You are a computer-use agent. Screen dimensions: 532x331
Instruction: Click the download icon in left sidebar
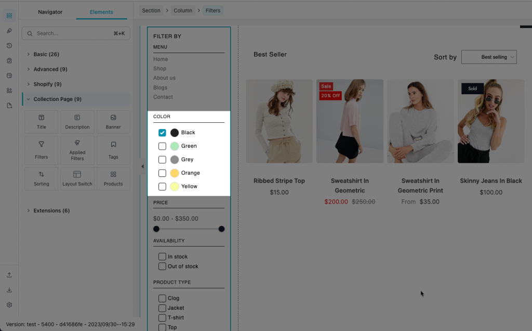click(9, 290)
